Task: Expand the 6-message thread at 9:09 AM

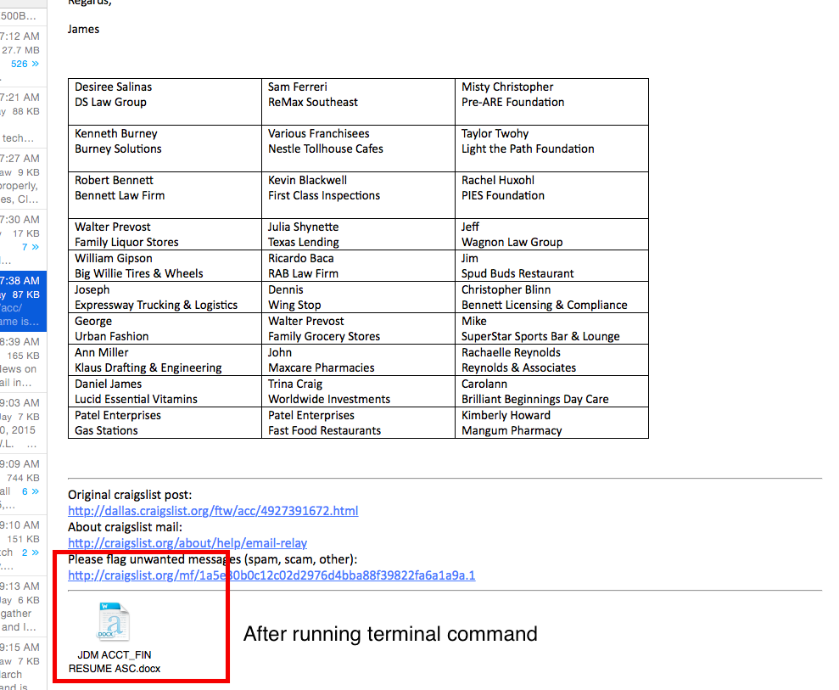Action: [36, 491]
